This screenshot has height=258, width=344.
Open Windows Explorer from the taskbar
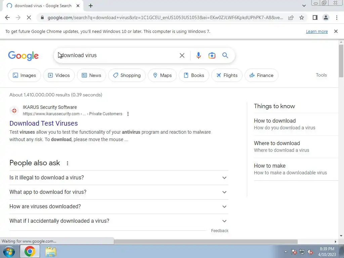click(51, 251)
